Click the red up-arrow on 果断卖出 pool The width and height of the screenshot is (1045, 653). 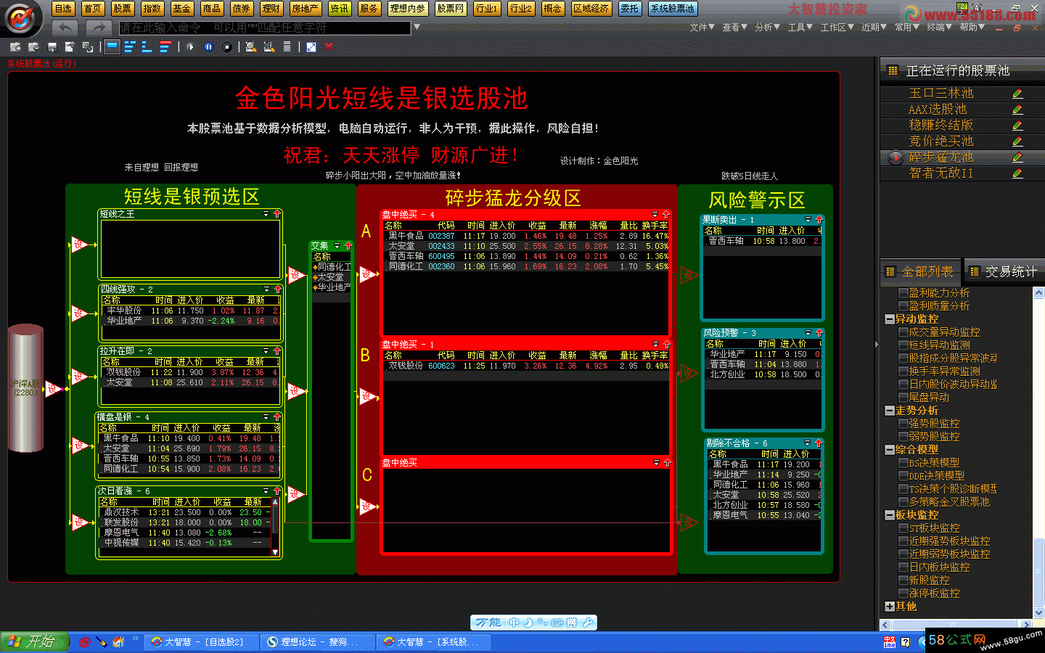point(819,220)
